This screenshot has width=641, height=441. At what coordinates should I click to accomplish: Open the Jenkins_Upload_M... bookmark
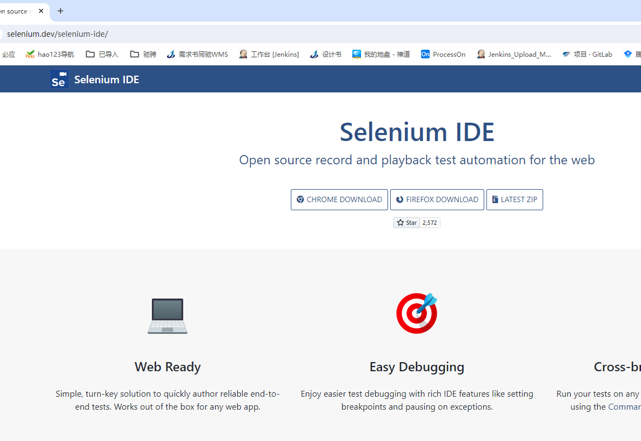514,55
